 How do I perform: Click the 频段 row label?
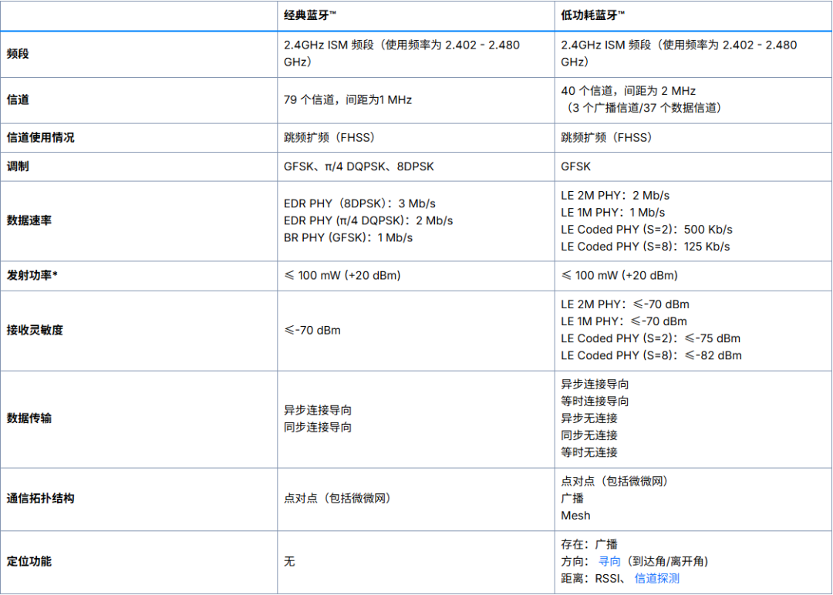click(x=18, y=54)
